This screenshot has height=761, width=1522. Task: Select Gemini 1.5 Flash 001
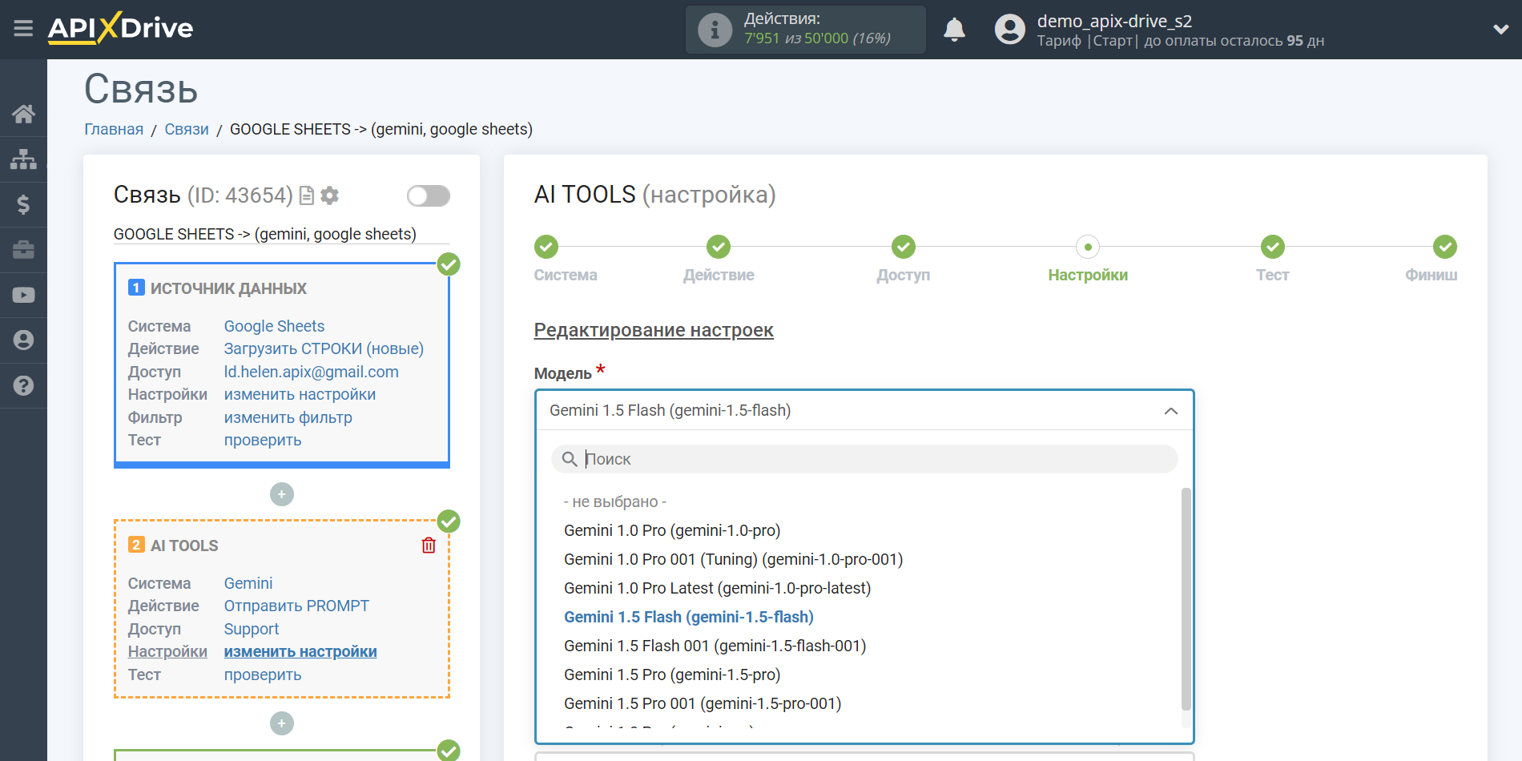[x=715, y=646]
